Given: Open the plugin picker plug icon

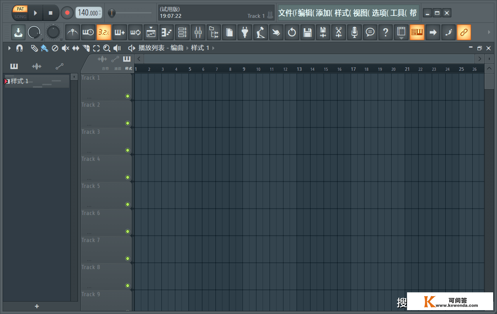Looking at the screenshot, I should (245, 32).
